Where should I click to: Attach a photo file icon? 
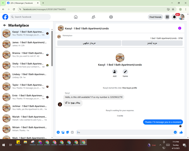(63, 132)
